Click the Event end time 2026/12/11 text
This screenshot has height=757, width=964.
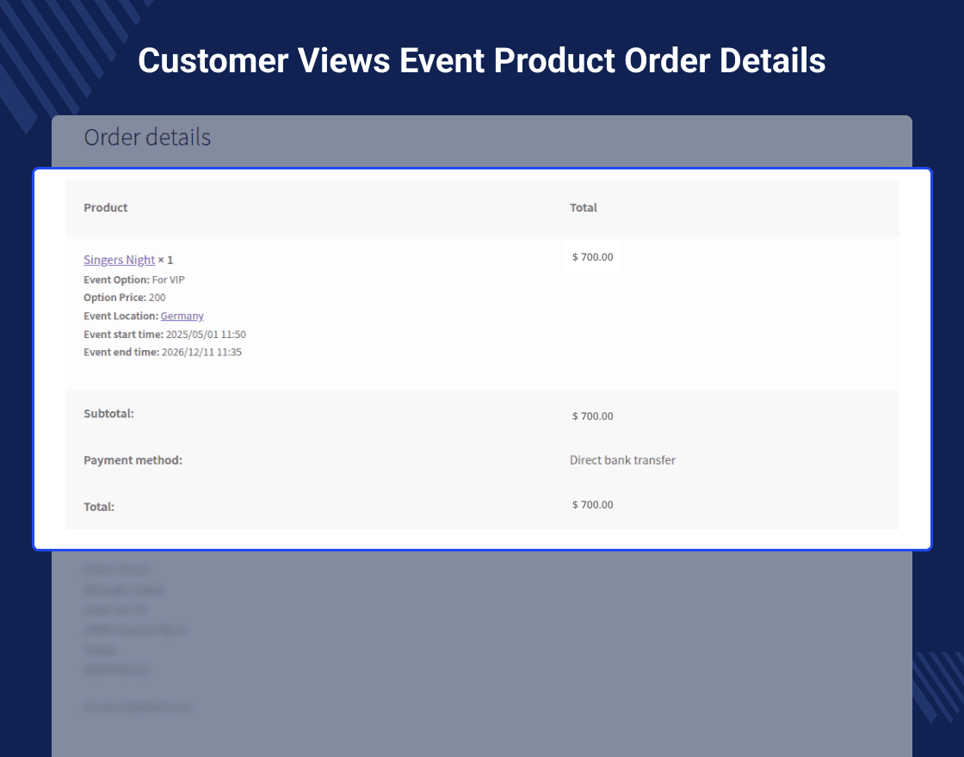(x=160, y=352)
